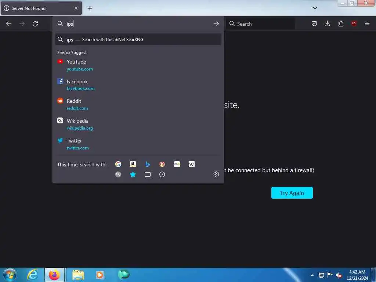This screenshot has width=376, height=282.
Task: Select the Wikipedia suggestion
Action: (138, 124)
